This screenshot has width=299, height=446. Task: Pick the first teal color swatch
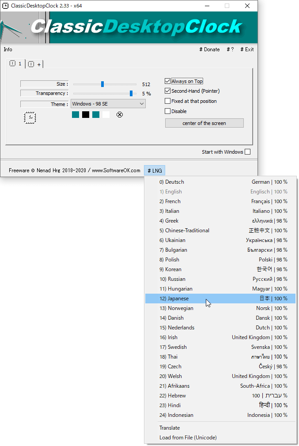click(76, 115)
